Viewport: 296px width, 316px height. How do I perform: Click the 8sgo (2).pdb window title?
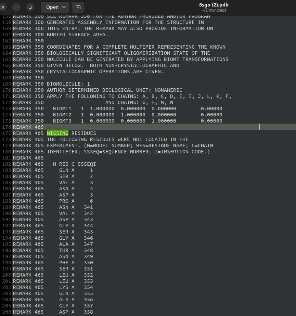click(214, 5)
